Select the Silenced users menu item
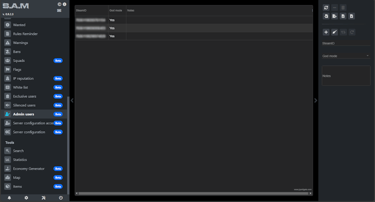The image size is (375, 202). [24, 105]
